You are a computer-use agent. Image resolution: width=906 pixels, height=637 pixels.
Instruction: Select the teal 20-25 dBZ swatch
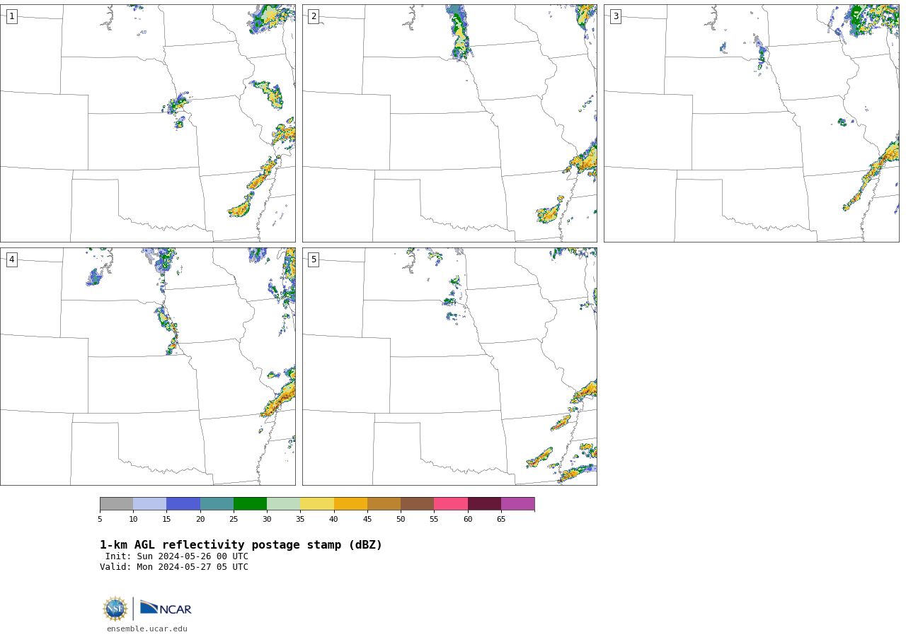click(x=217, y=504)
